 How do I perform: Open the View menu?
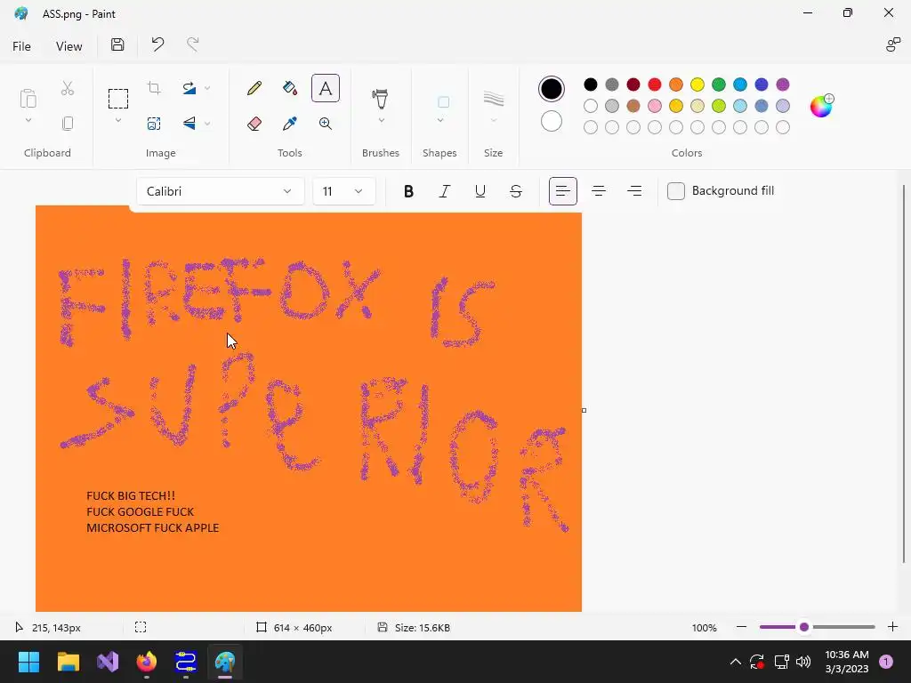69,46
